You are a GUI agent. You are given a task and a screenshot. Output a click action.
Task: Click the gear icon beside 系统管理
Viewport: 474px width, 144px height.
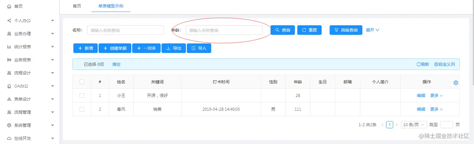tap(9, 125)
